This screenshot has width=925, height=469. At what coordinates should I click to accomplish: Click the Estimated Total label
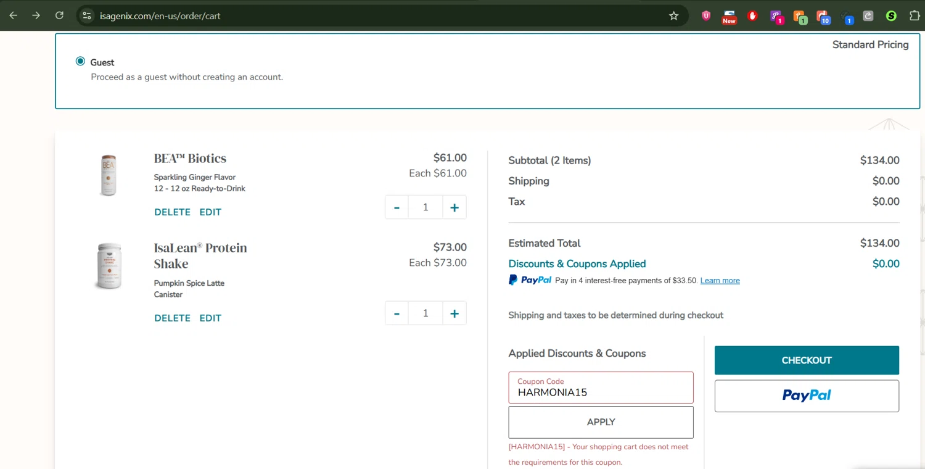544,243
